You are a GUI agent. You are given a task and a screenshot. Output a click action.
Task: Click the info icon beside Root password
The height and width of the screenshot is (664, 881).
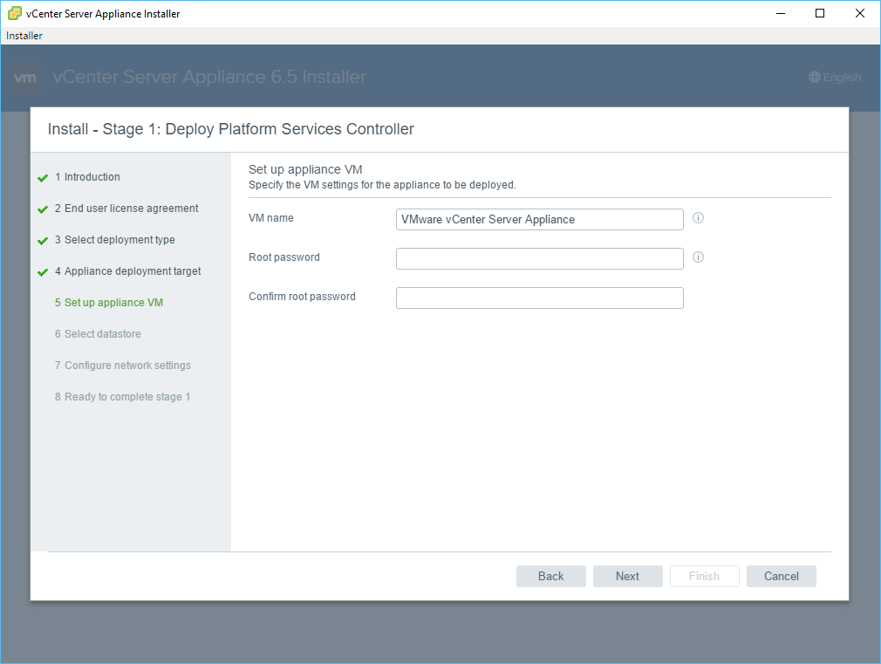698,257
